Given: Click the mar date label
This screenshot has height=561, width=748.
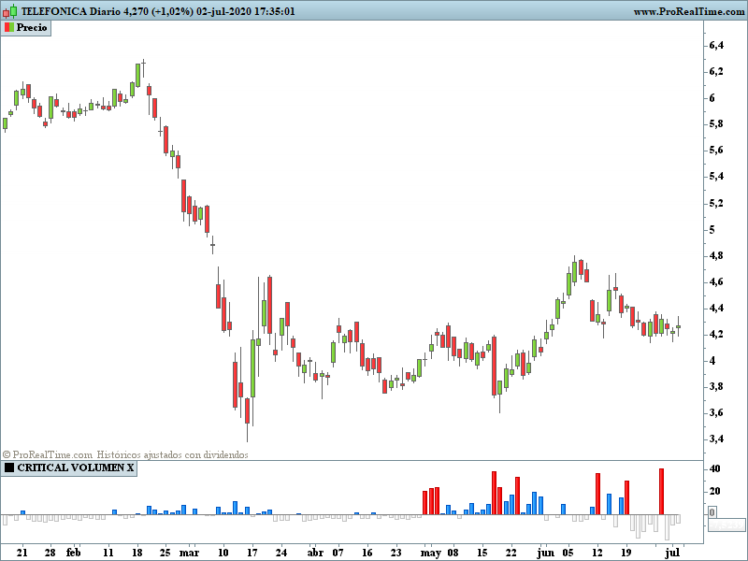Looking at the screenshot, I should (x=189, y=553).
